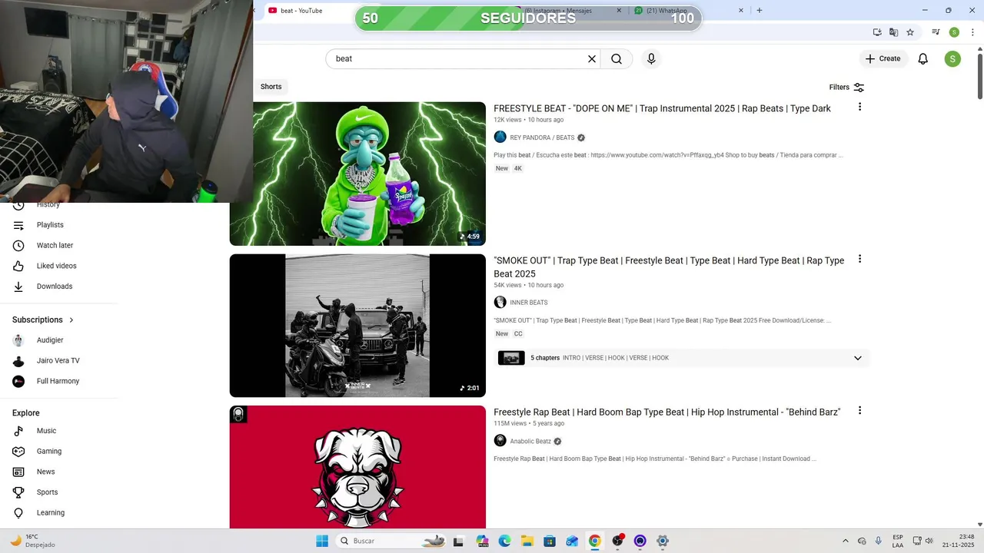Open the SMOKE OUT Trap Type Beat title

[x=669, y=267]
